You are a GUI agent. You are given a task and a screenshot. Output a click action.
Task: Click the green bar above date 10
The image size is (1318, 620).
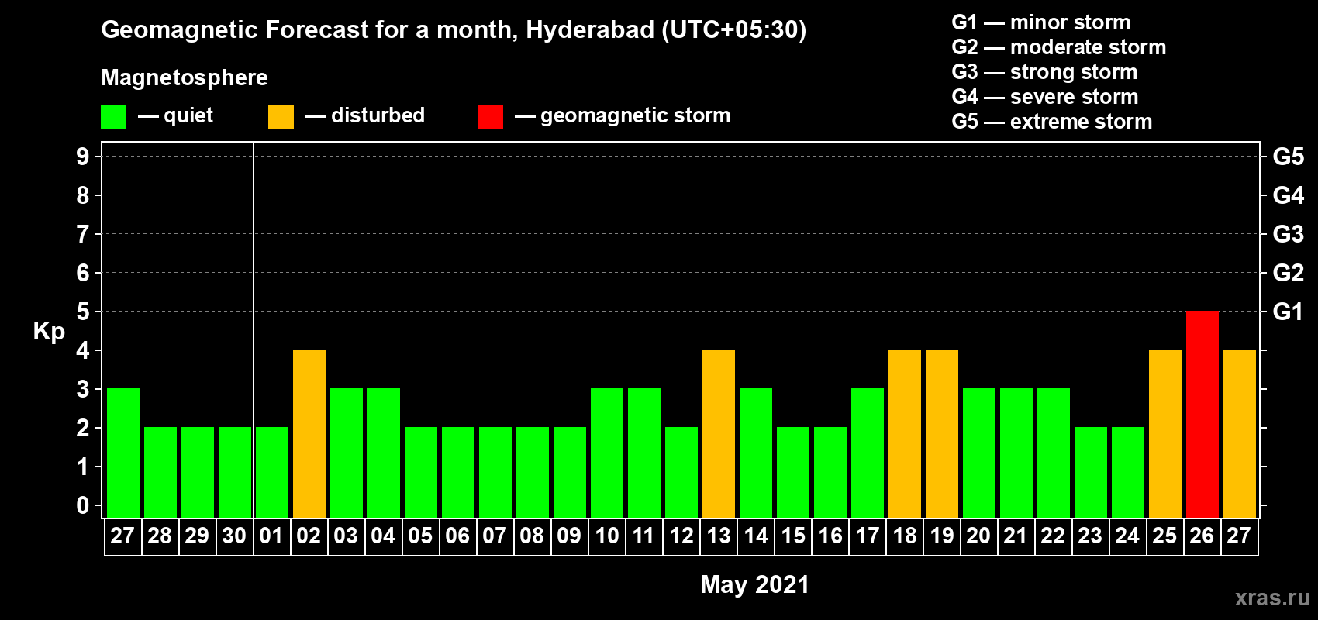coord(607,453)
